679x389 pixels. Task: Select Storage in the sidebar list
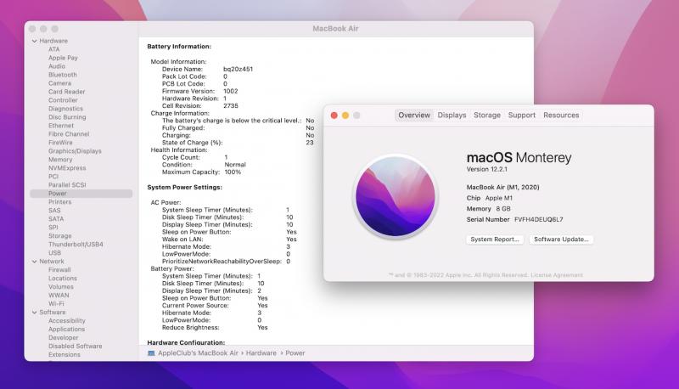[x=59, y=236]
